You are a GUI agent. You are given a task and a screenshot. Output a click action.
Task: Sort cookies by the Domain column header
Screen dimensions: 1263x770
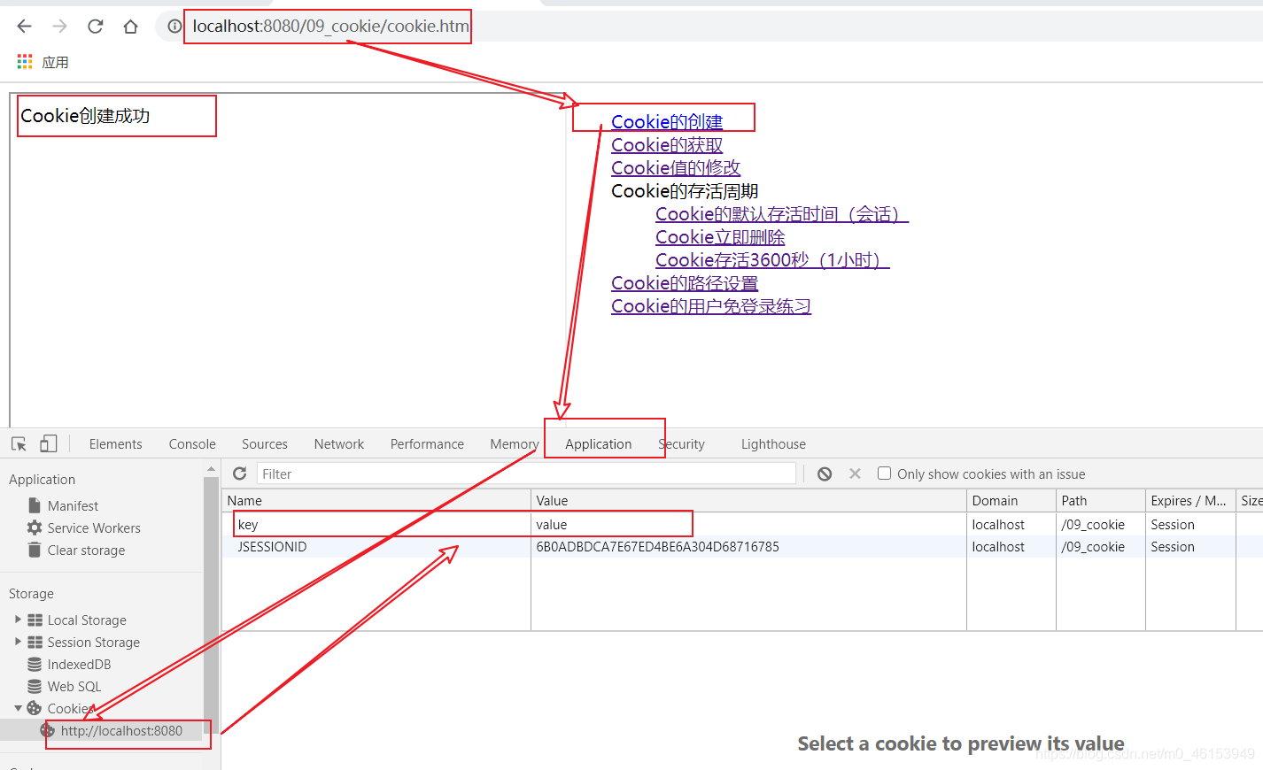(1011, 500)
